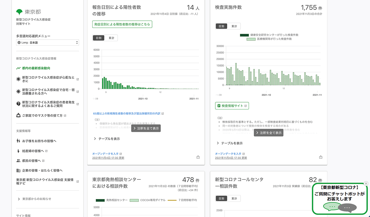Open 新型コロナウイルス感染症が心配なときに link
This screenshot has height=217, width=370.
pos(48,79)
